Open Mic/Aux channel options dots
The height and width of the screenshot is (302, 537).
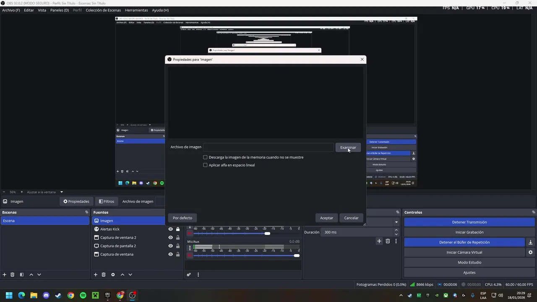(x=190, y=248)
